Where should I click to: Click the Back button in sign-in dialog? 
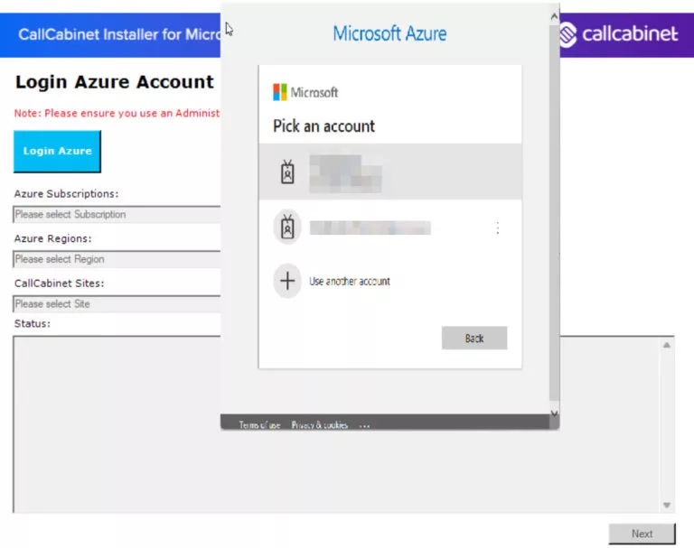(x=474, y=339)
